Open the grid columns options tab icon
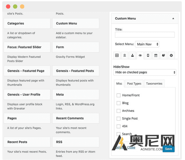The image size is (185, 160). (x=117, y=55)
